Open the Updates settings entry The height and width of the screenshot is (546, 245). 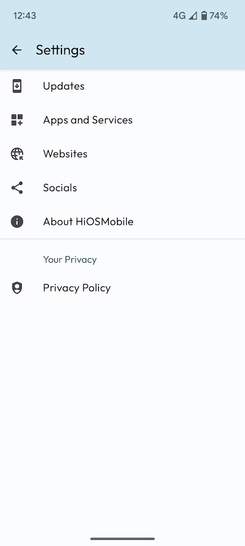[122, 86]
